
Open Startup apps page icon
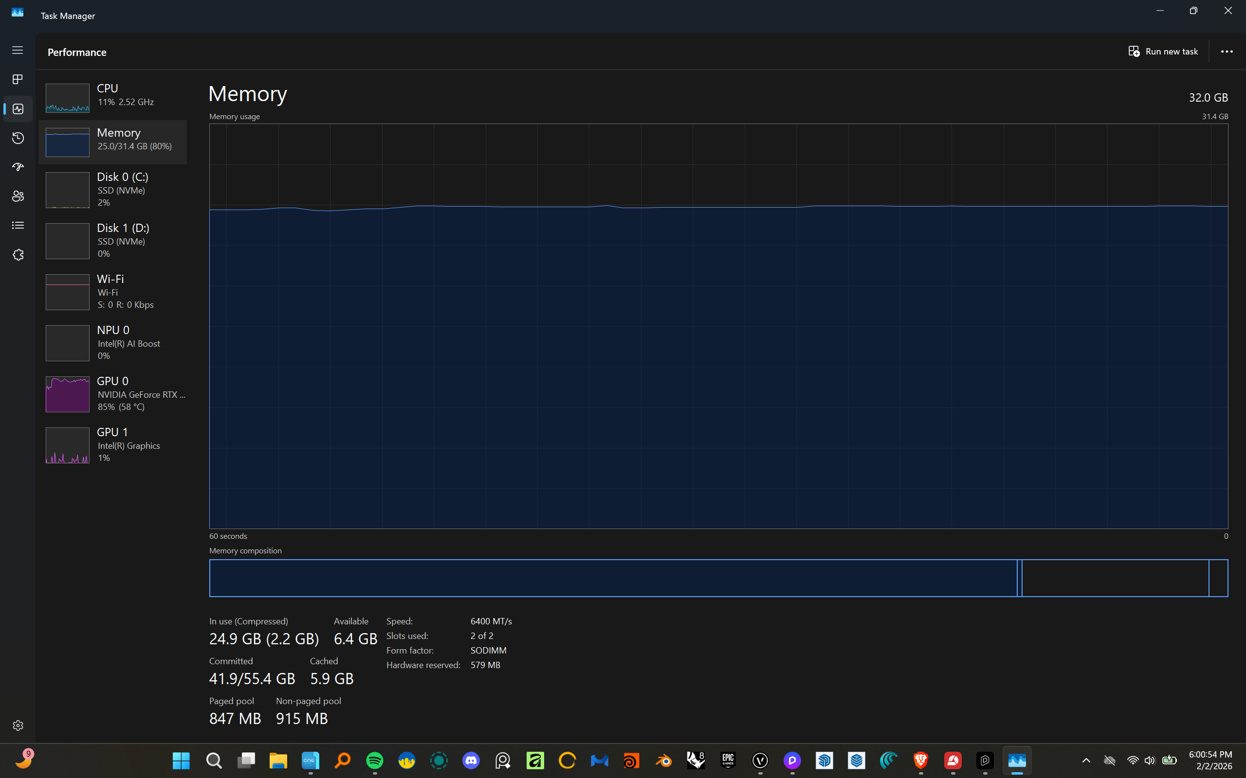18,167
